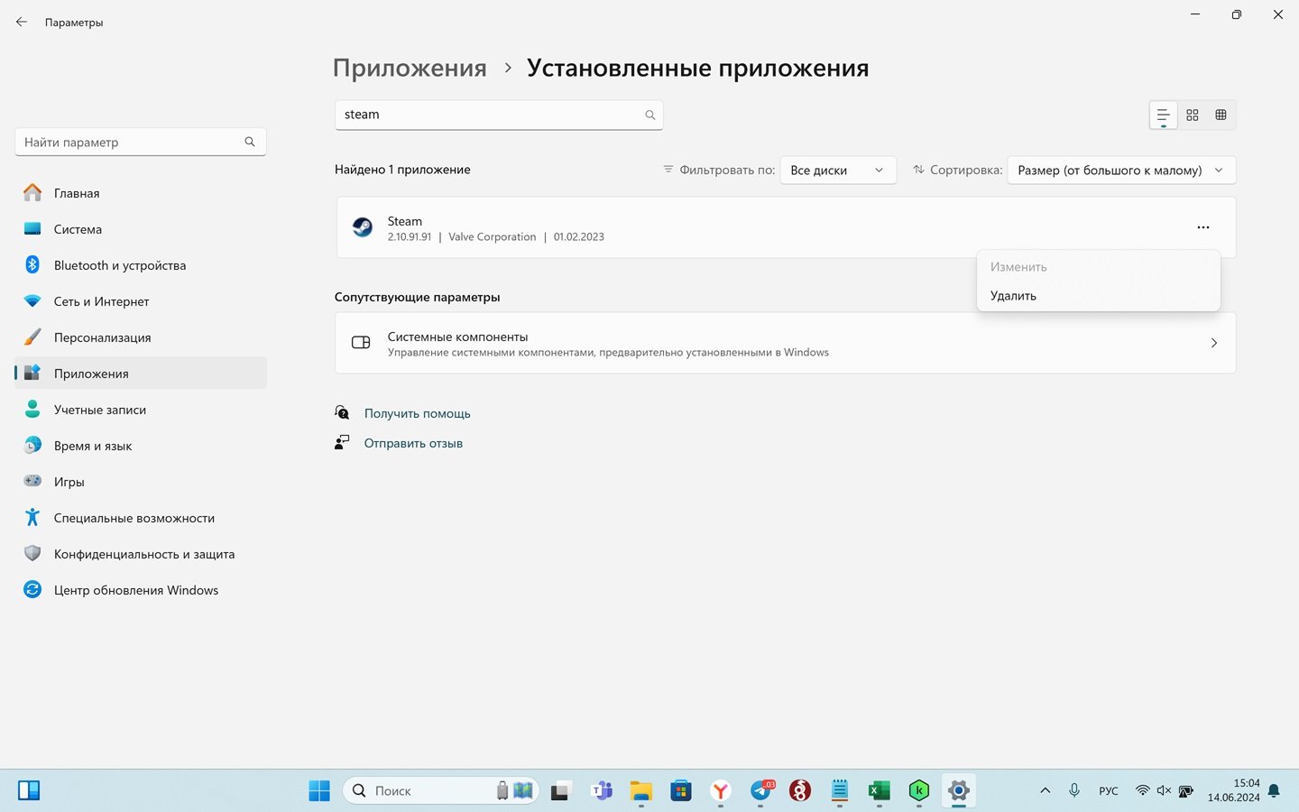Click magnifier icon in Найти параметр box
The height and width of the screenshot is (812, 1299).
click(x=250, y=142)
